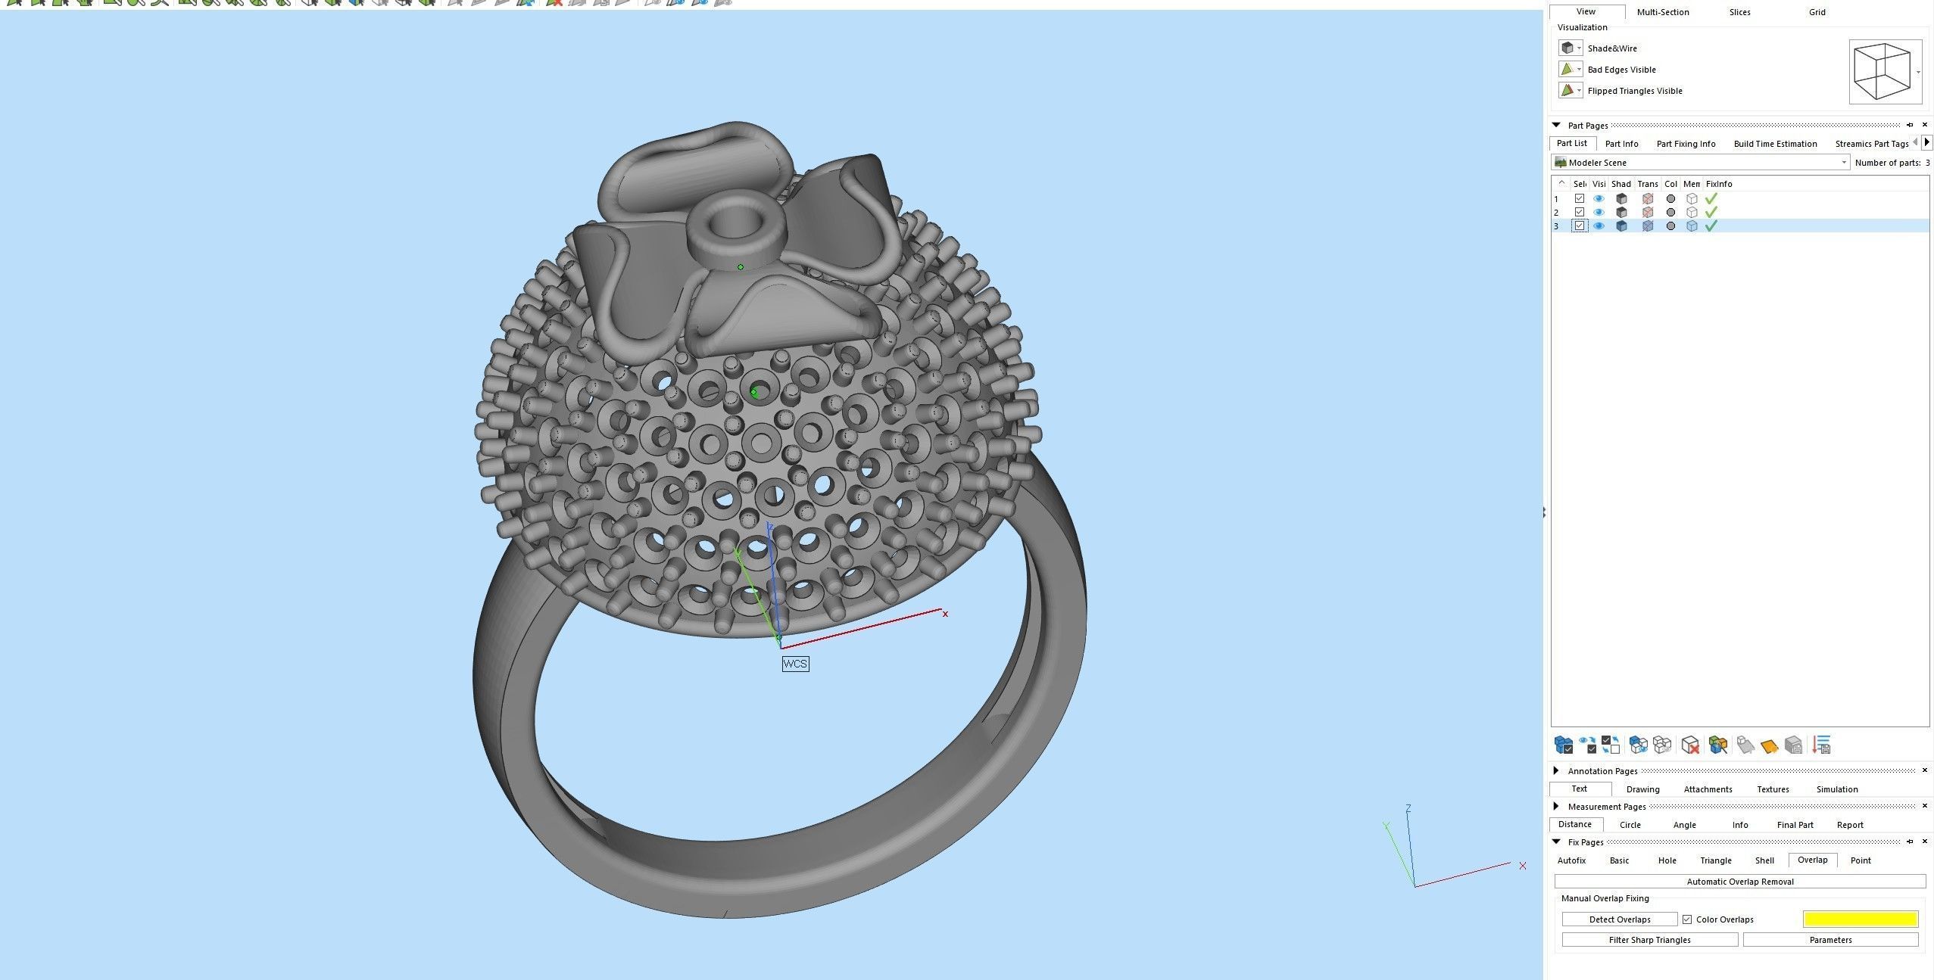Viewport: 1934px width, 980px height.
Task: Open the Hole fix tab
Action: tap(1667, 860)
